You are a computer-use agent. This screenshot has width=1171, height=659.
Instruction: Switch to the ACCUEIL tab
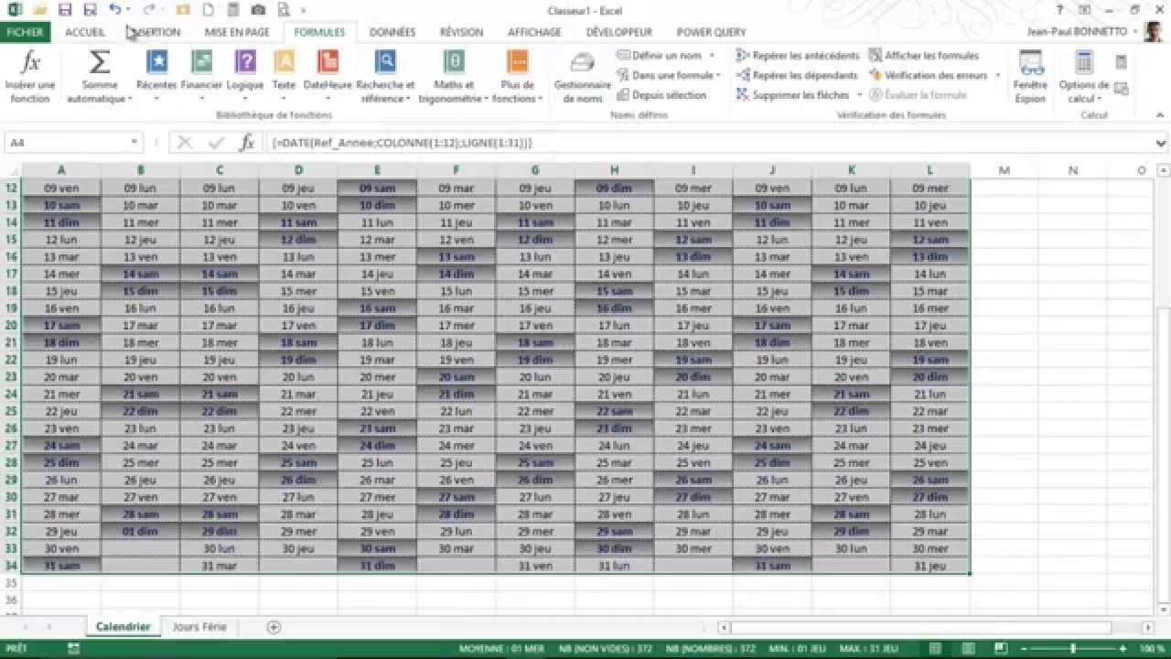[x=85, y=32]
